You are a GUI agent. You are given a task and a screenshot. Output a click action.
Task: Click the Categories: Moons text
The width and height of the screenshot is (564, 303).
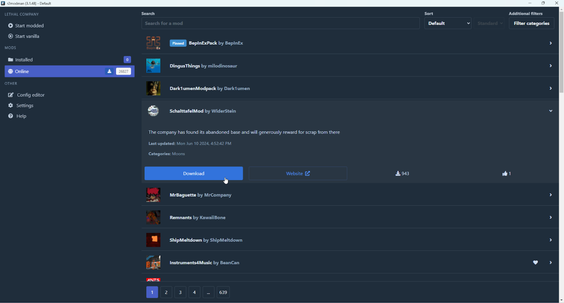pyautogui.click(x=167, y=154)
